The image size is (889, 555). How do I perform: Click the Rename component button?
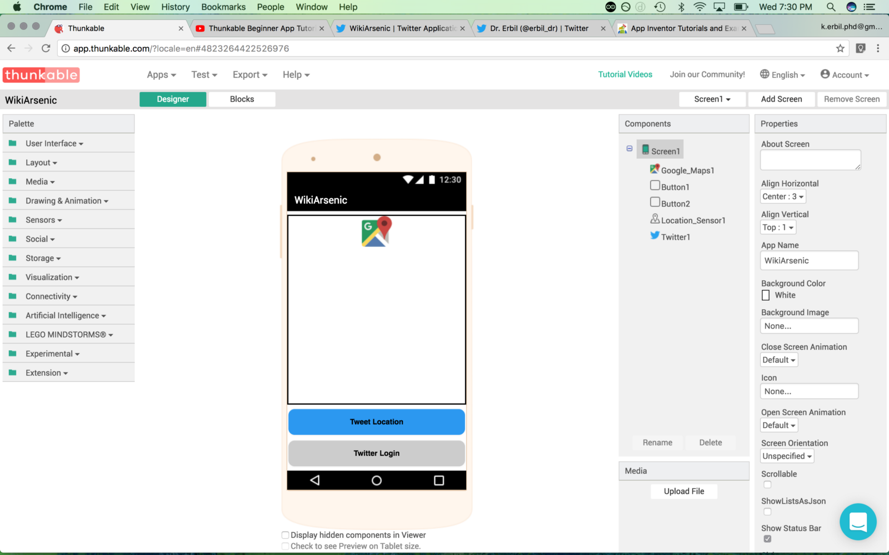657,442
